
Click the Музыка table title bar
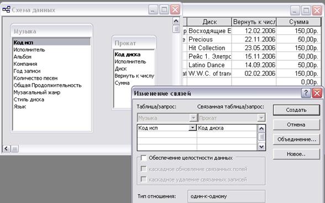(x=51, y=31)
